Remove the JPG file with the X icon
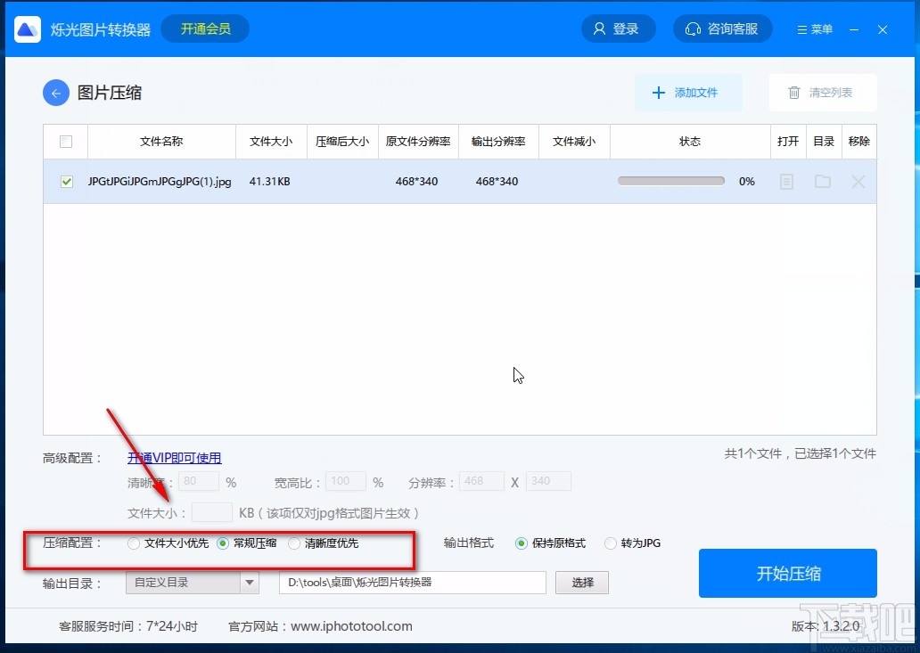This screenshot has height=653, width=920. [x=858, y=181]
